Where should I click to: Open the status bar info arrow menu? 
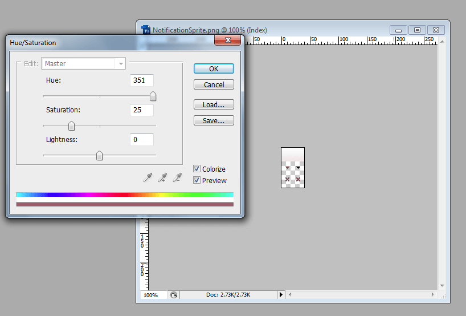coord(280,295)
